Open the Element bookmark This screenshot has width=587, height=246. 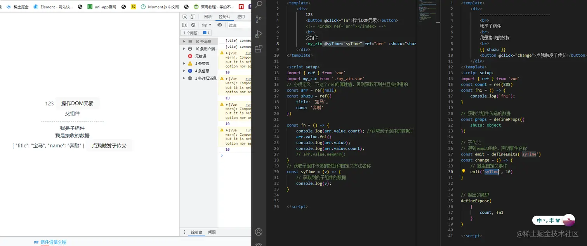(x=53, y=7)
